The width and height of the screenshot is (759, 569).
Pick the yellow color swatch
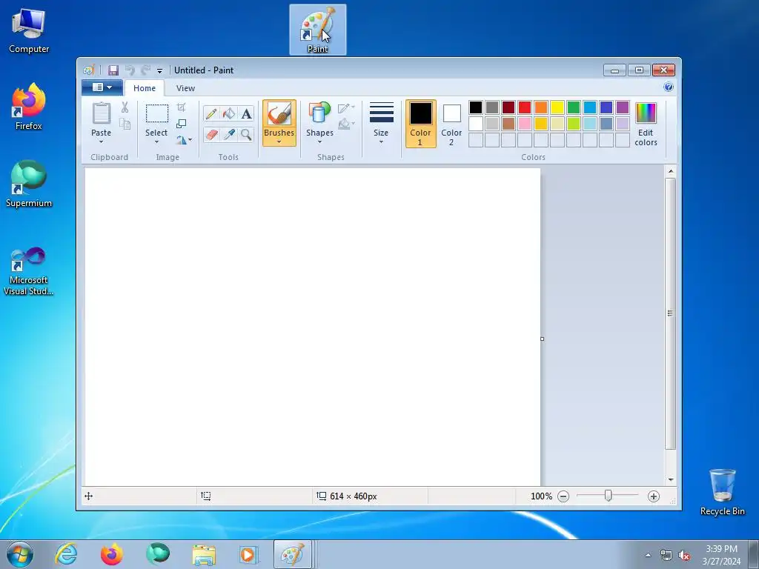[x=557, y=107]
